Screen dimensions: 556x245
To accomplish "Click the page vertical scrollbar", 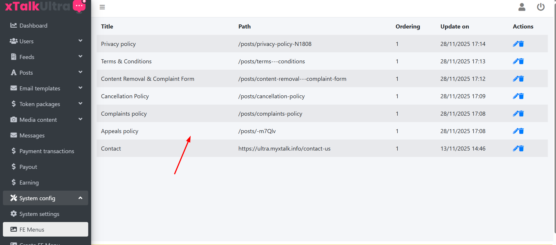I will [555, 116].
